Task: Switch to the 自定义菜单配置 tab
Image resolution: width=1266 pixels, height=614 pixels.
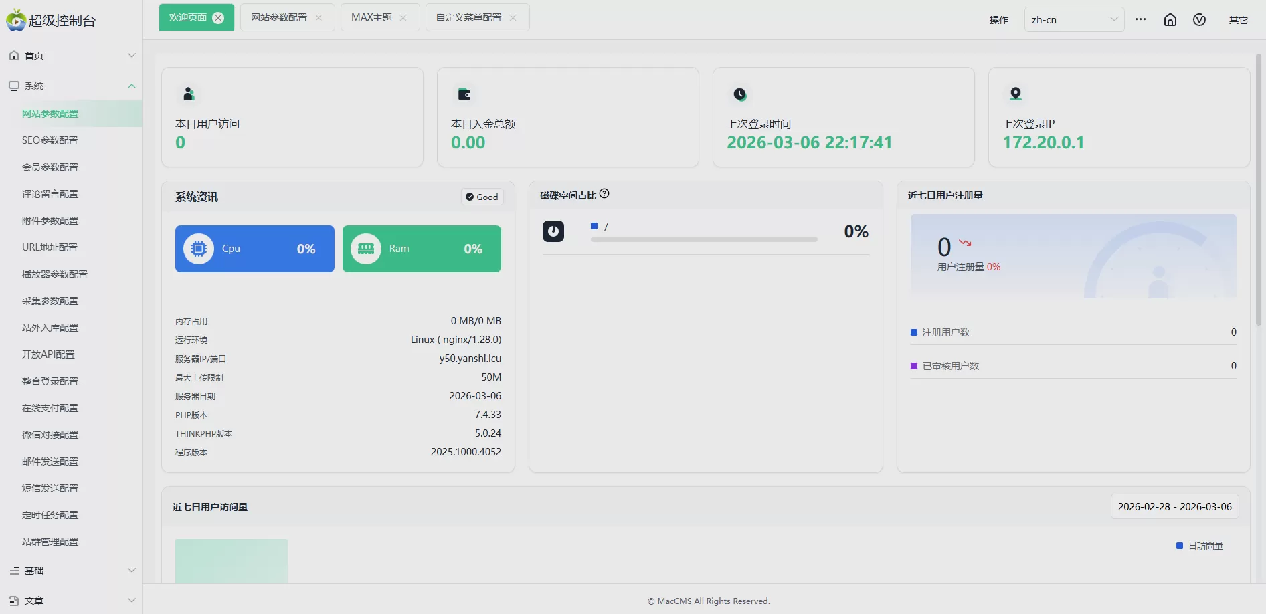Action: pos(468,18)
